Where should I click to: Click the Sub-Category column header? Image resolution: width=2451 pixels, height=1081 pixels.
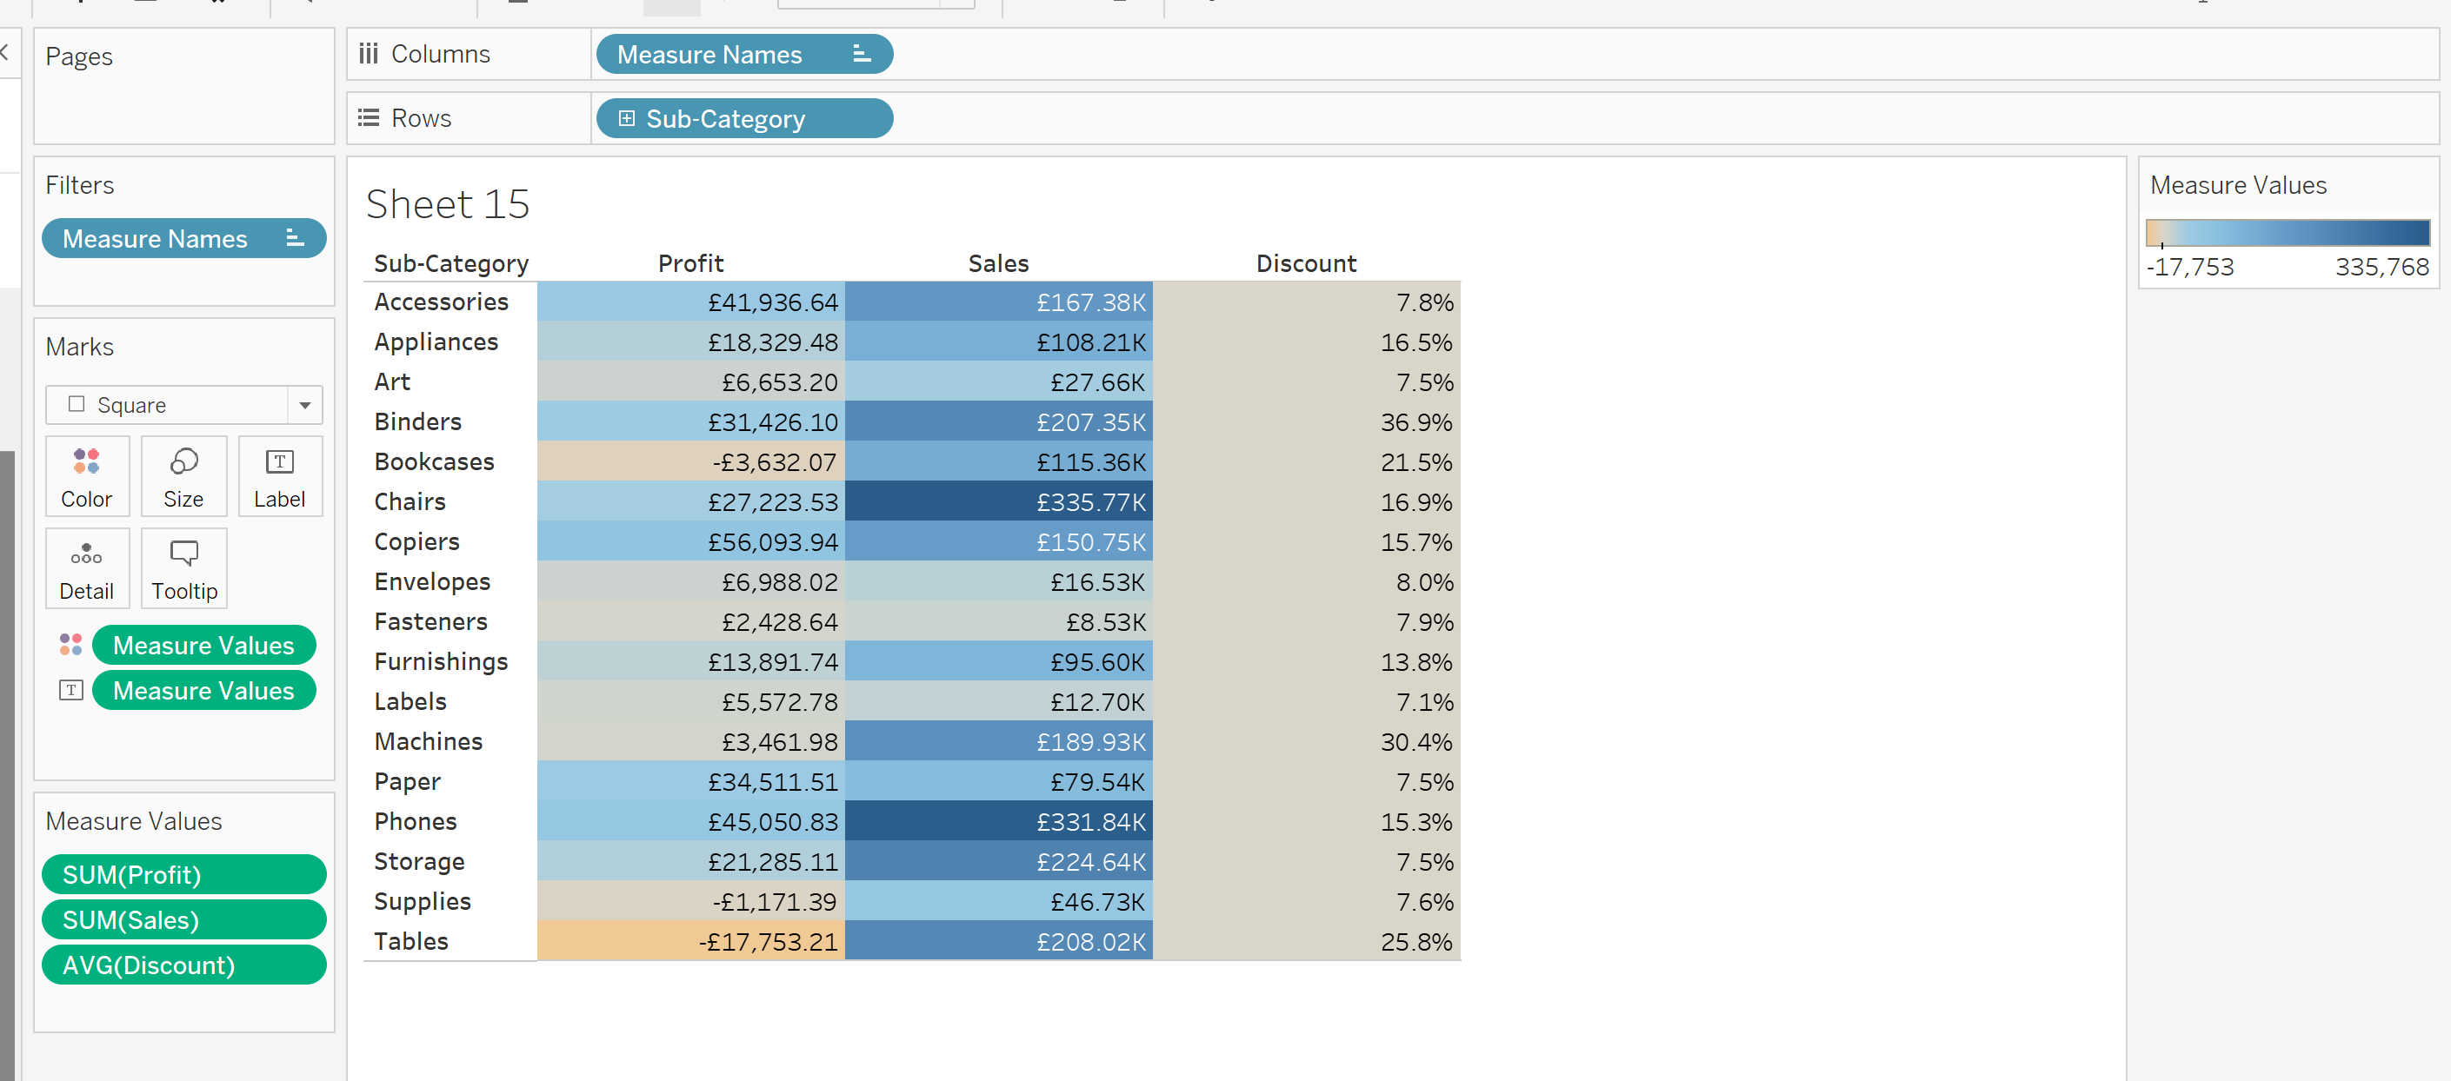[451, 263]
